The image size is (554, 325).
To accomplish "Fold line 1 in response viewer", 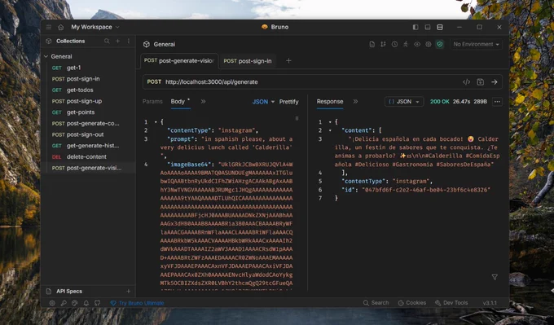I will coord(330,122).
